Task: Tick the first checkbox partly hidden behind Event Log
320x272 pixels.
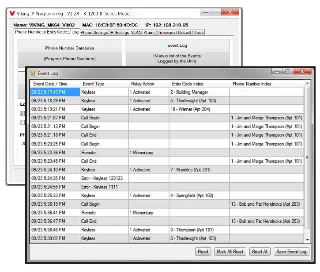Action: tap(22, 114)
